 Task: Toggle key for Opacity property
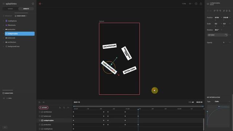click(230, 43)
